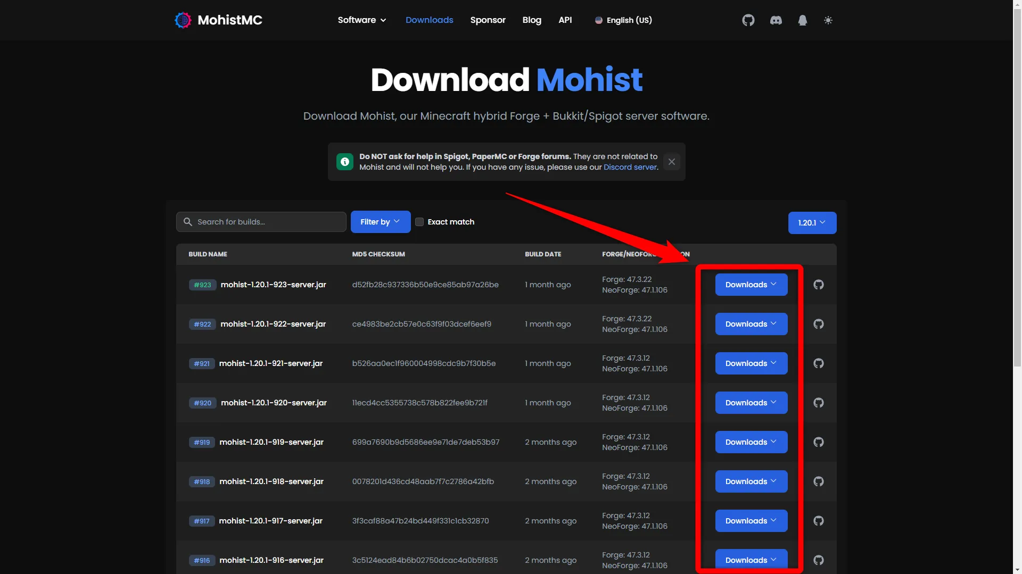Open Downloads dropdown for build #922
This screenshot has width=1022, height=574.
pos(751,324)
